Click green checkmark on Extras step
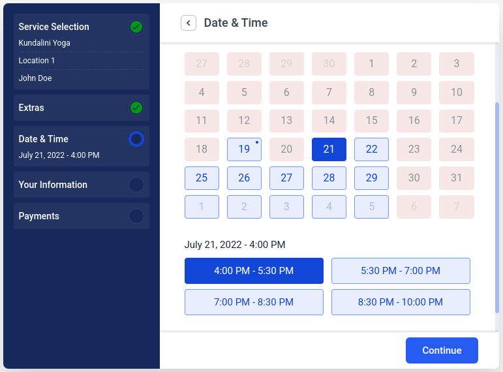This screenshot has height=372, width=503. tap(136, 108)
